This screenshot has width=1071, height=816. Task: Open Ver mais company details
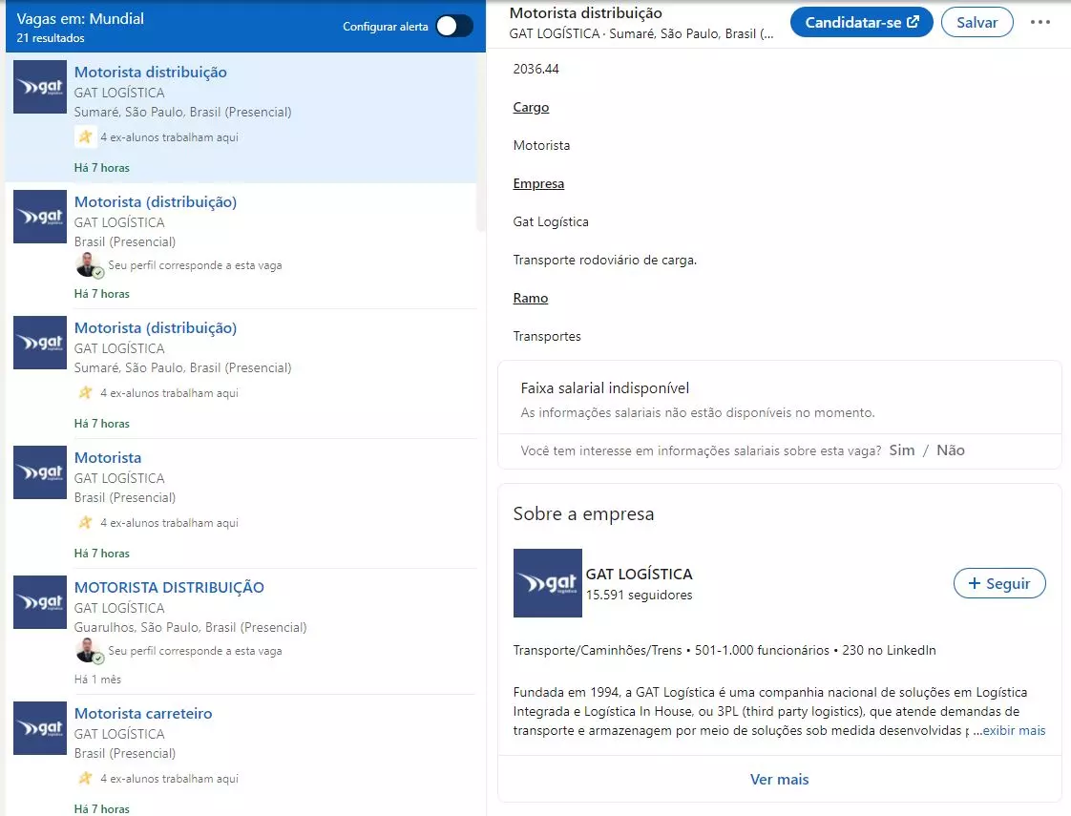[779, 779]
